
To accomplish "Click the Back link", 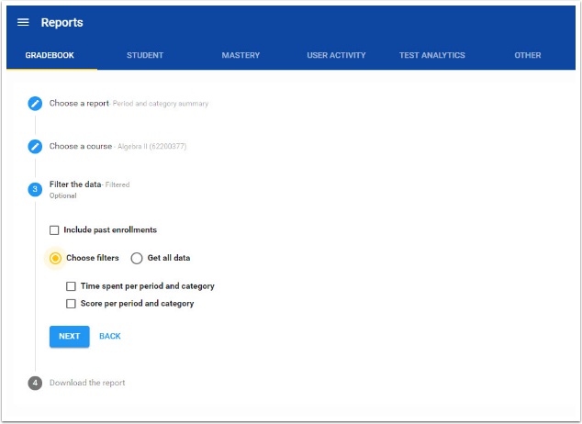I will coord(110,337).
